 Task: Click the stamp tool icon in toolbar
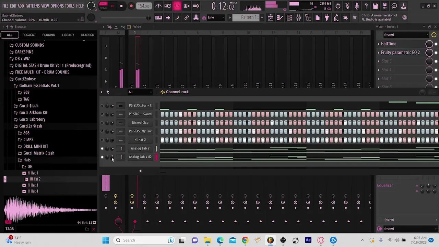pos(196,17)
